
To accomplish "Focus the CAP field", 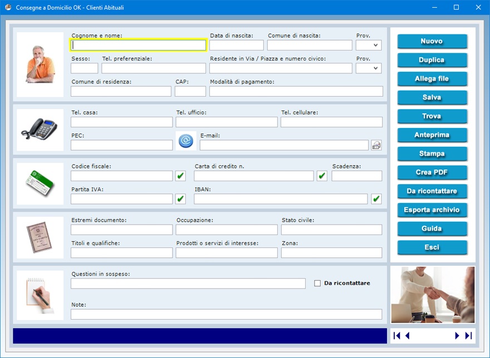I will pos(190,91).
